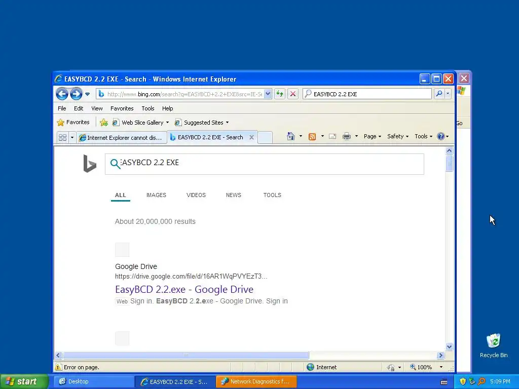Expand the Home button dropdown arrow
519x389 pixels.
(301, 136)
